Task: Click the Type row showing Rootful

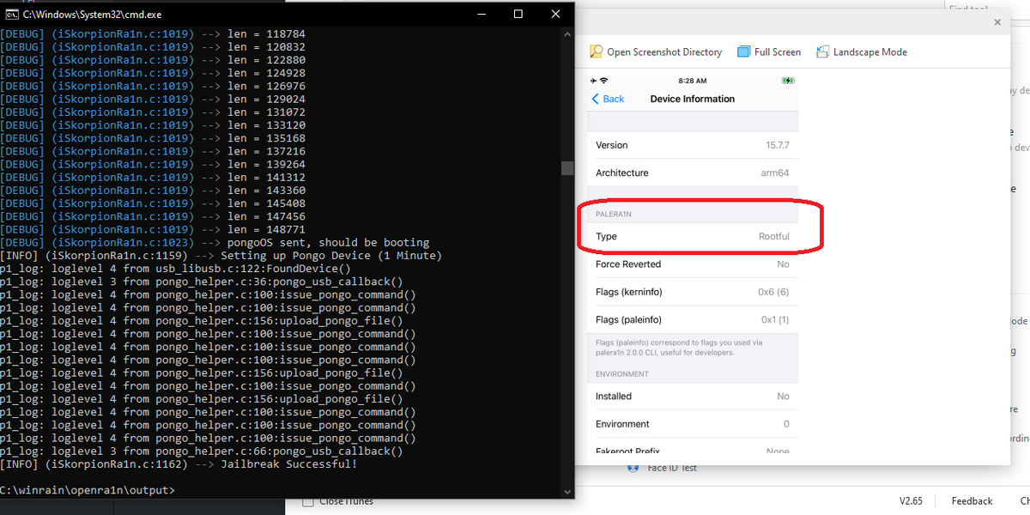Action: [x=693, y=236]
